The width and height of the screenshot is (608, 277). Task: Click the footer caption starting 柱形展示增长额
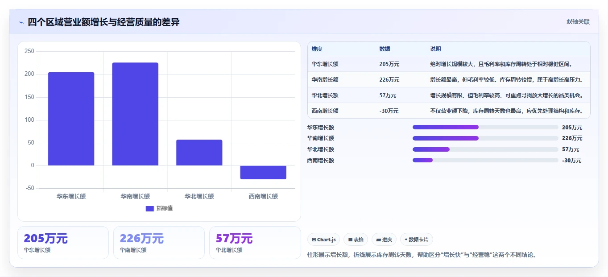(422, 255)
